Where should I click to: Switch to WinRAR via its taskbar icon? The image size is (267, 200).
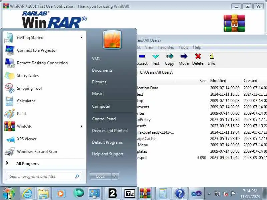(145, 193)
